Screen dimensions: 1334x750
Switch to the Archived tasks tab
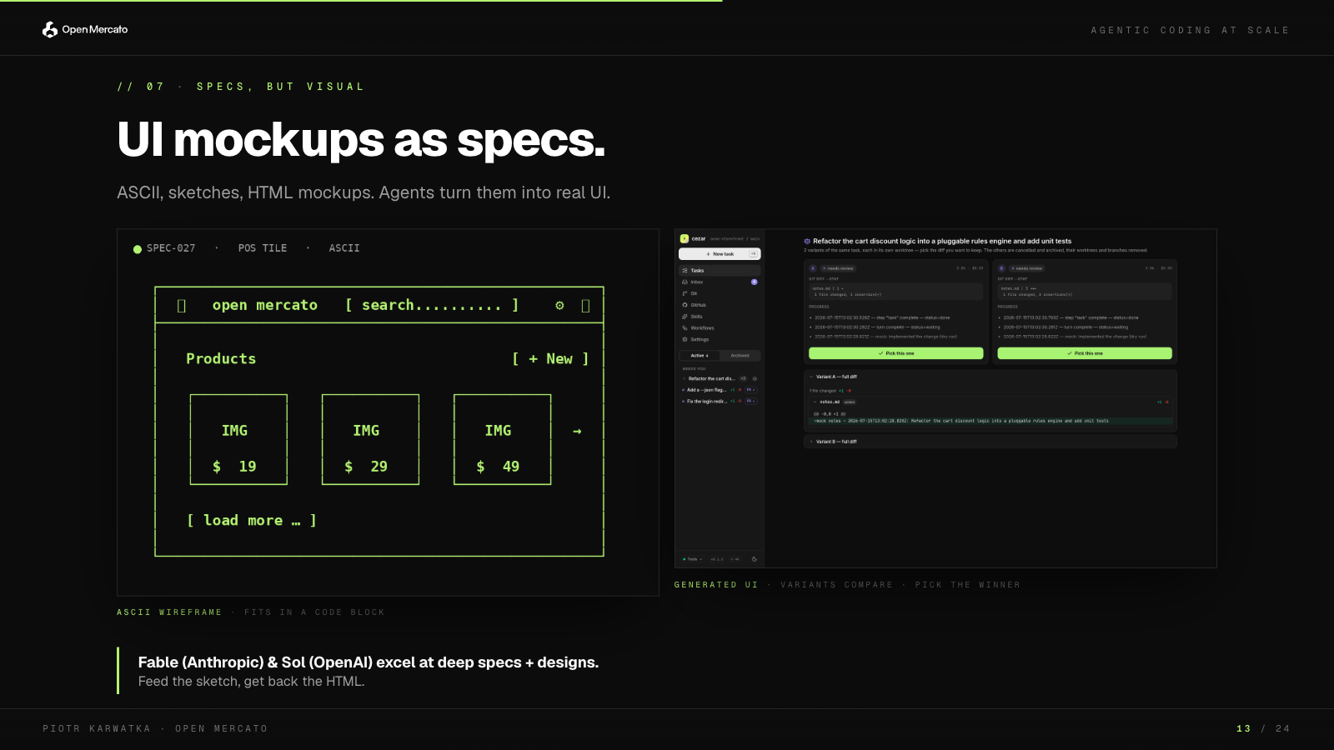(740, 356)
